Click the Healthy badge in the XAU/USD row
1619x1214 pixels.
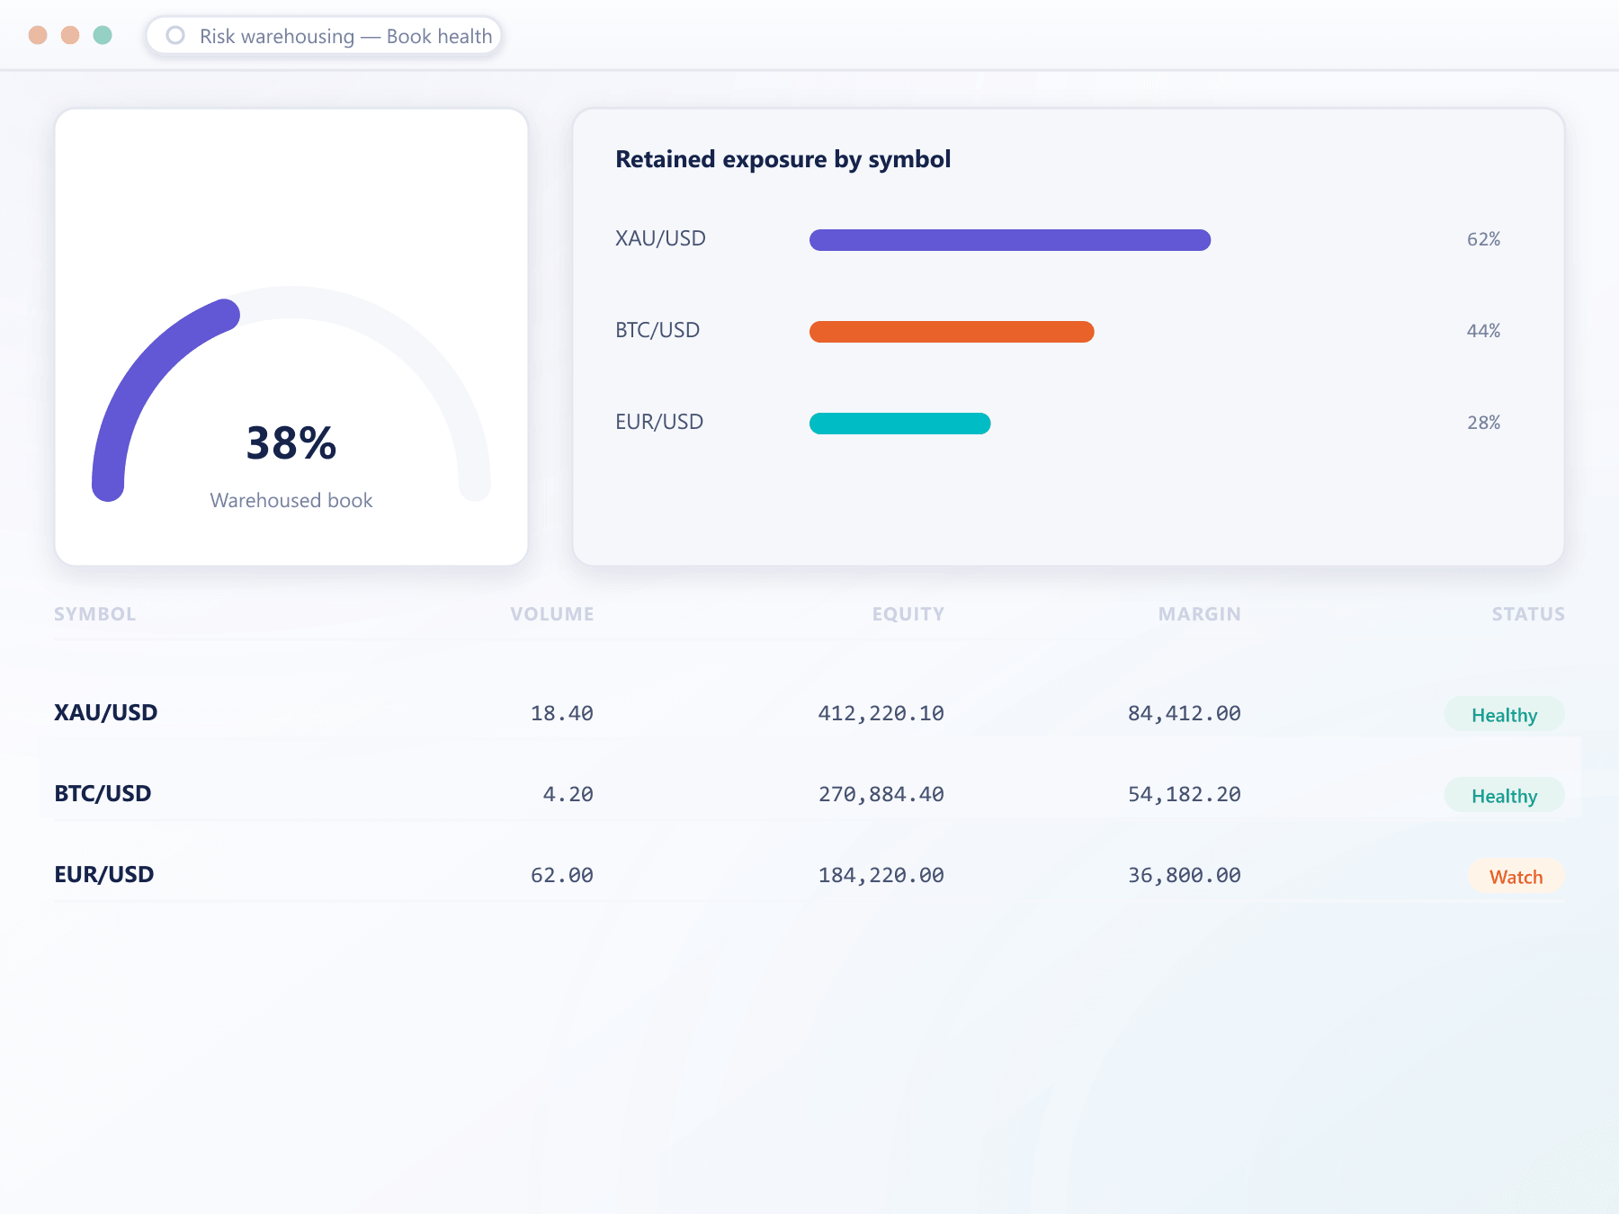(x=1505, y=714)
